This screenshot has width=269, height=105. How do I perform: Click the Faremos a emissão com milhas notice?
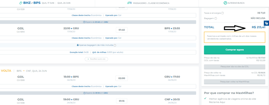tap(235, 37)
